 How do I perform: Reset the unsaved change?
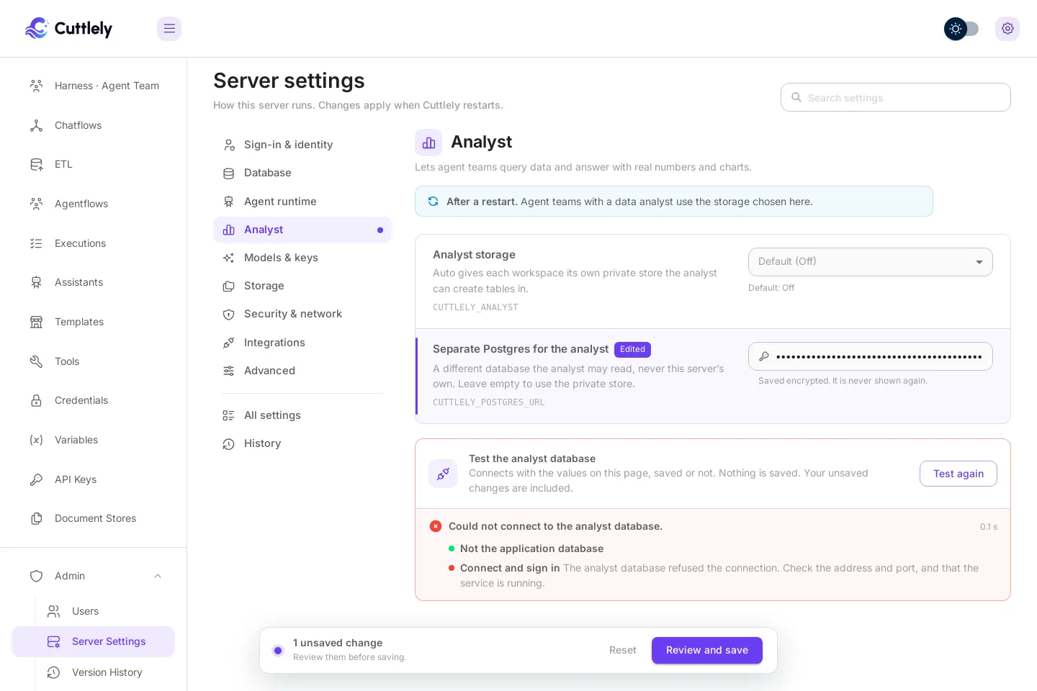point(623,650)
